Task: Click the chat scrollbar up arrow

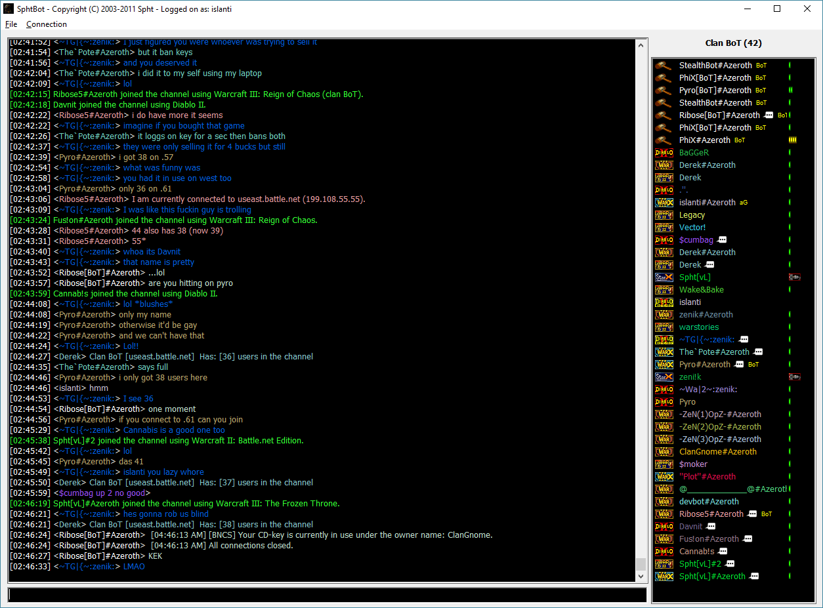Action: tap(641, 45)
